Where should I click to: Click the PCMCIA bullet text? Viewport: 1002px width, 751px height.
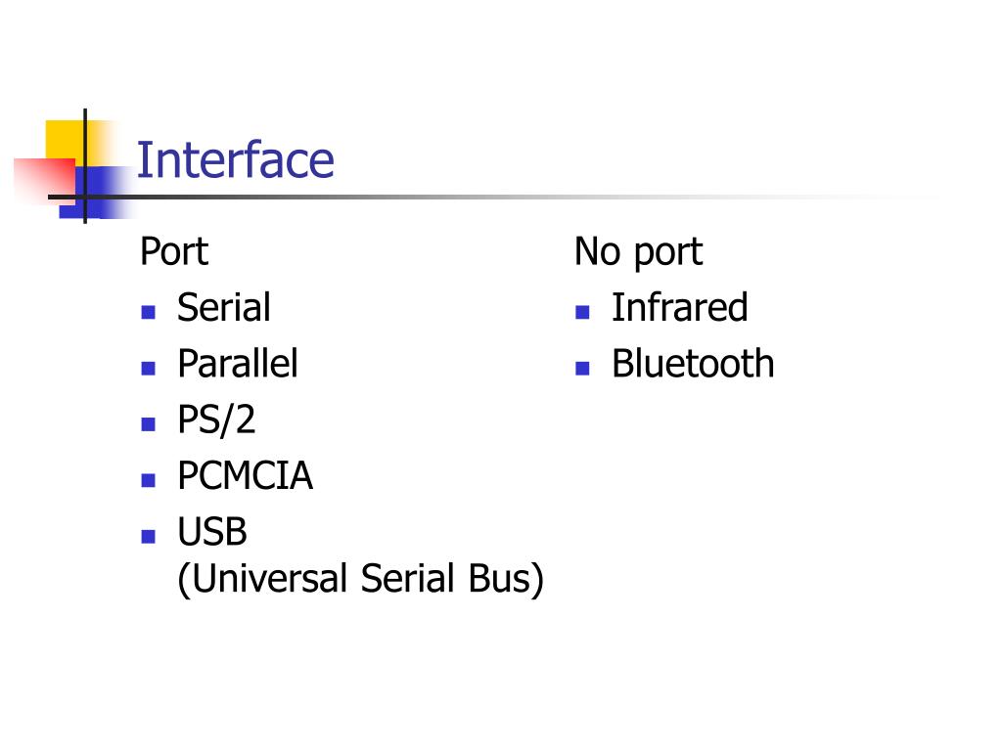click(x=246, y=476)
